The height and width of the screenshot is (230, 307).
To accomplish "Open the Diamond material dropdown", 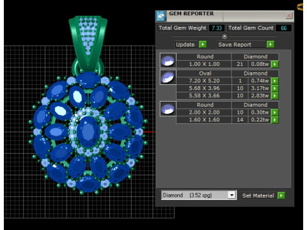I will (232, 195).
